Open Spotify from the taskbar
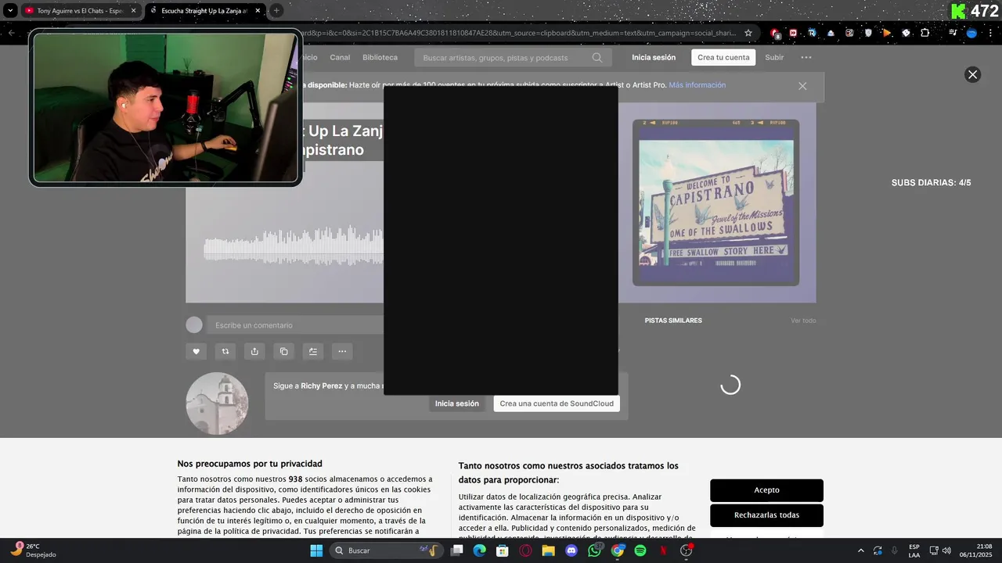This screenshot has width=1002, height=563. 640,550
